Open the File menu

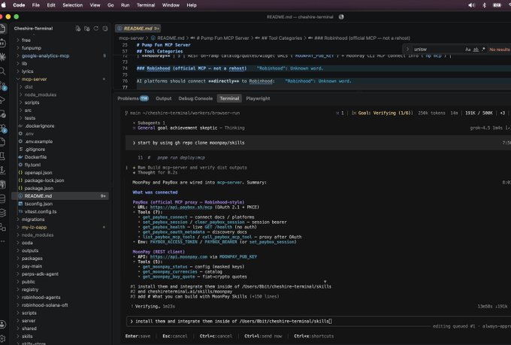pyautogui.click(x=36, y=5)
